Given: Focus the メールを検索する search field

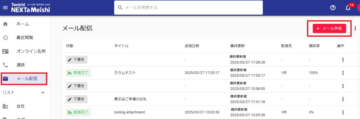Looking at the screenshot, I should click(x=188, y=7).
